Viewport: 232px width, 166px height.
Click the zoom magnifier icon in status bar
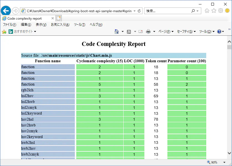coord(209,162)
